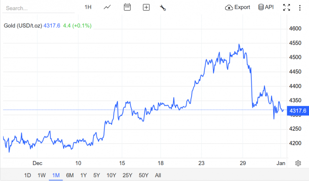This screenshot has height=181, width=309.
Task: Click the Search input field
Action: (x=38, y=8)
